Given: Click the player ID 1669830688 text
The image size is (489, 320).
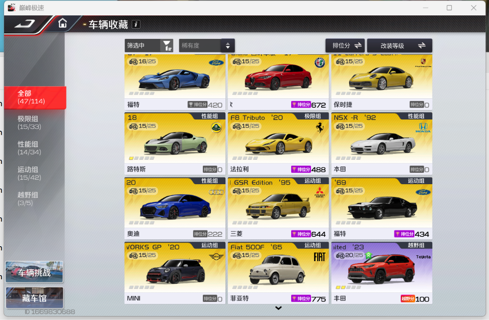Looking at the screenshot, I should click(x=50, y=312).
